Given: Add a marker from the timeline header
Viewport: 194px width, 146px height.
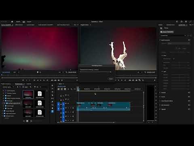Looking at the screenshot, I should (x=68, y=89).
